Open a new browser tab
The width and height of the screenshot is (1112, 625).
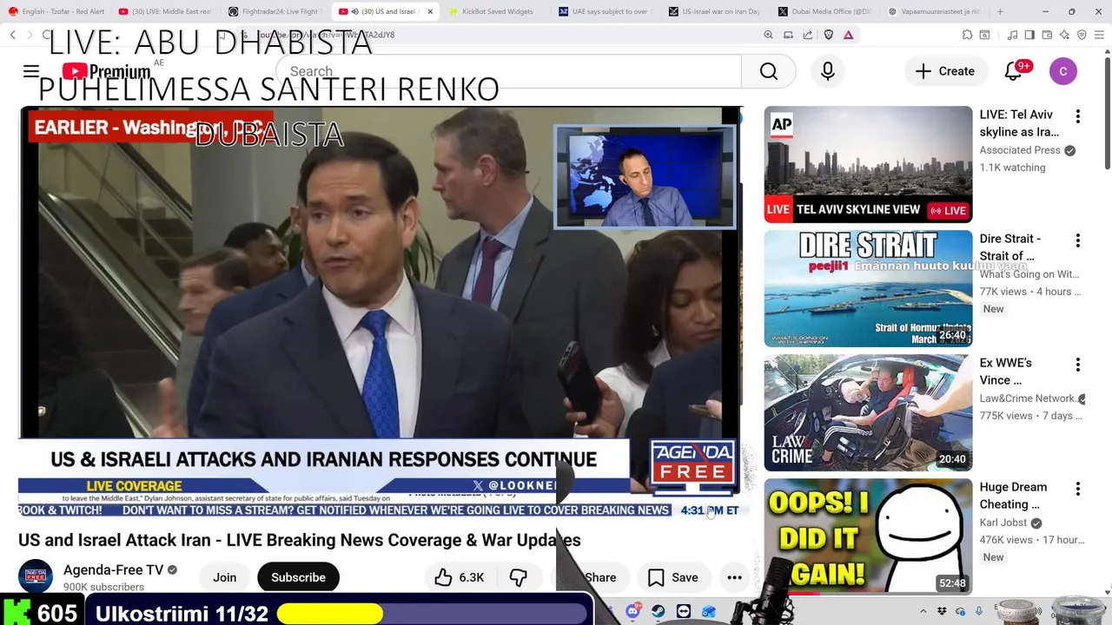(1000, 11)
